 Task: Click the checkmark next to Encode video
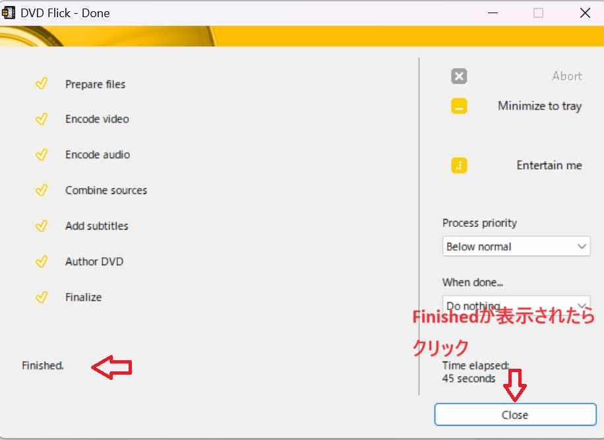[x=42, y=119]
